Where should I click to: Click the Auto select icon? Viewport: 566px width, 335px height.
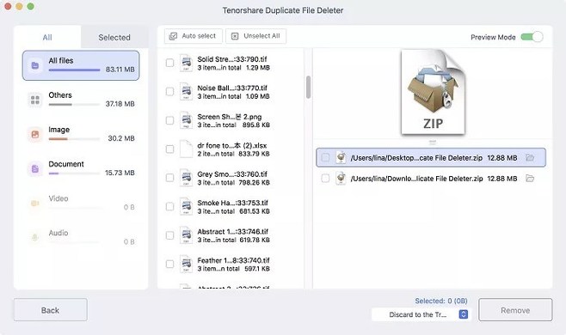coord(173,36)
